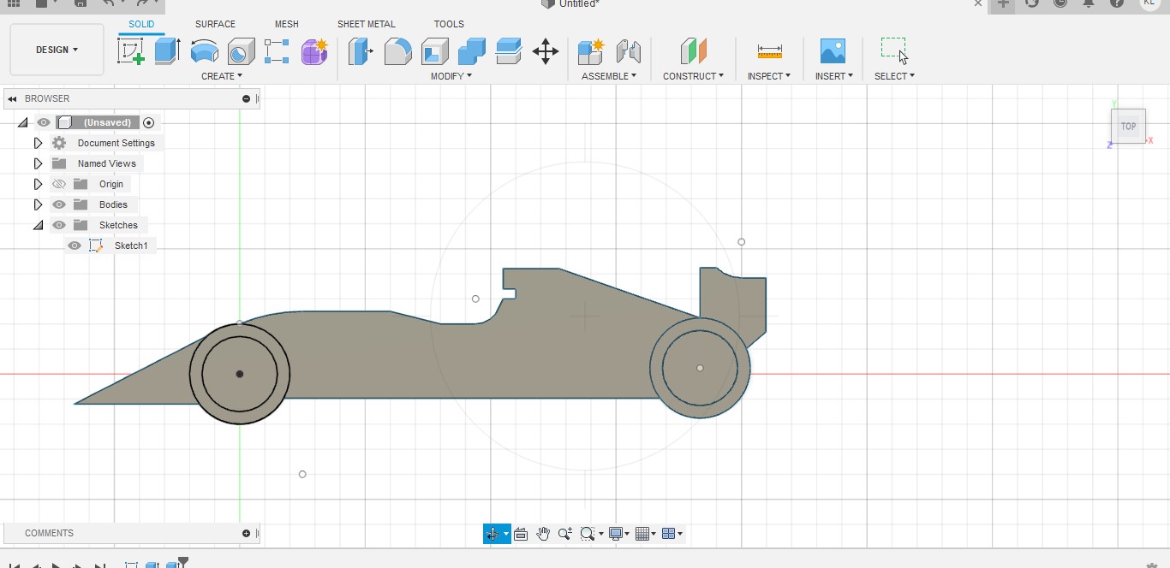Expand the Origin folder

pyautogui.click(x=38, y=184)
